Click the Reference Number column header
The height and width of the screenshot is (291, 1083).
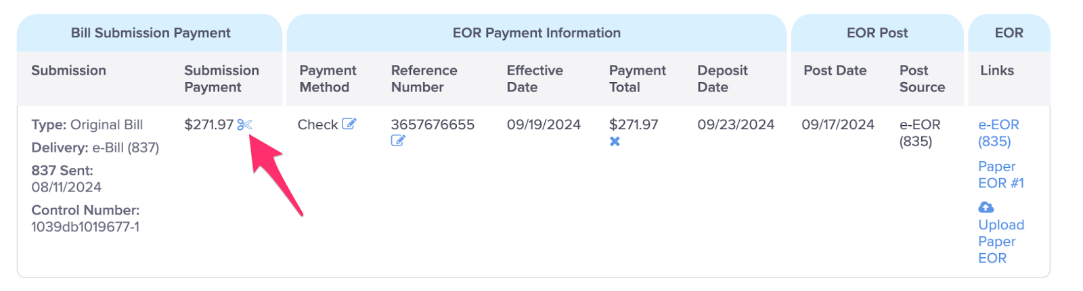point(424,79)
